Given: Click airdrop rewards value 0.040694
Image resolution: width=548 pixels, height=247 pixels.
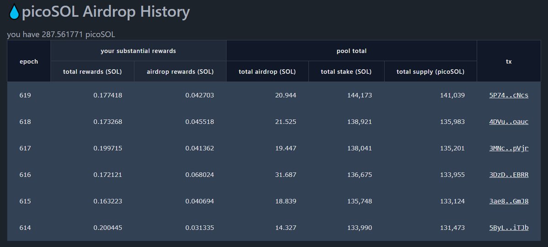Looking at the screenshot, I should [200, 201].
